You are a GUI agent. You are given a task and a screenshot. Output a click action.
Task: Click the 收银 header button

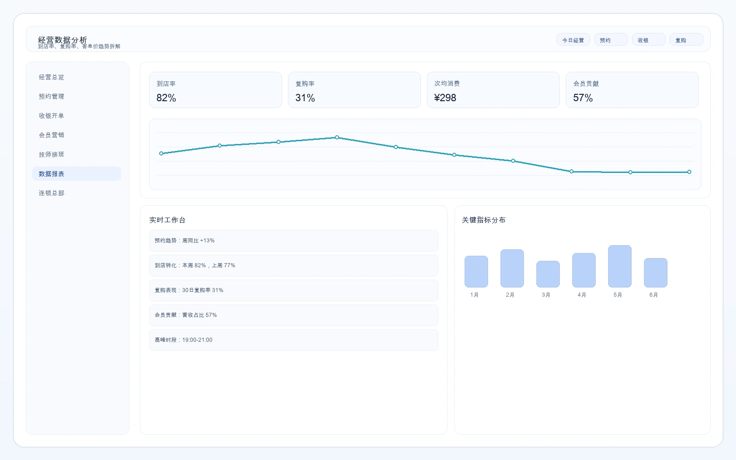point(648,40)
